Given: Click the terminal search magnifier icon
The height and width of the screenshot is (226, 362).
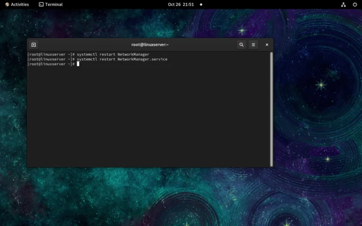Looking at the screenshot, I should (x=241, y=45).
